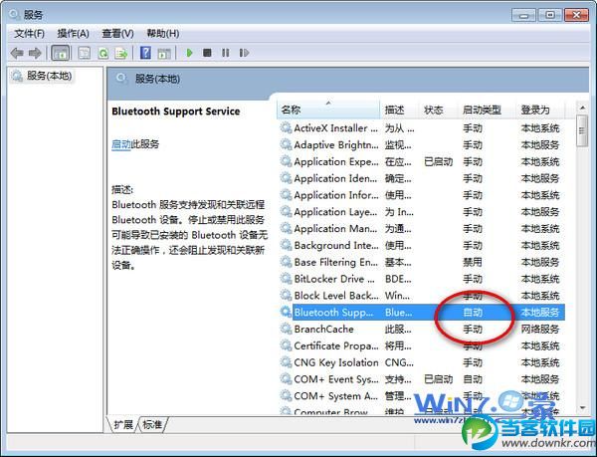
Task: Open the 查看(V) menu
Action: tap(117, 34)
